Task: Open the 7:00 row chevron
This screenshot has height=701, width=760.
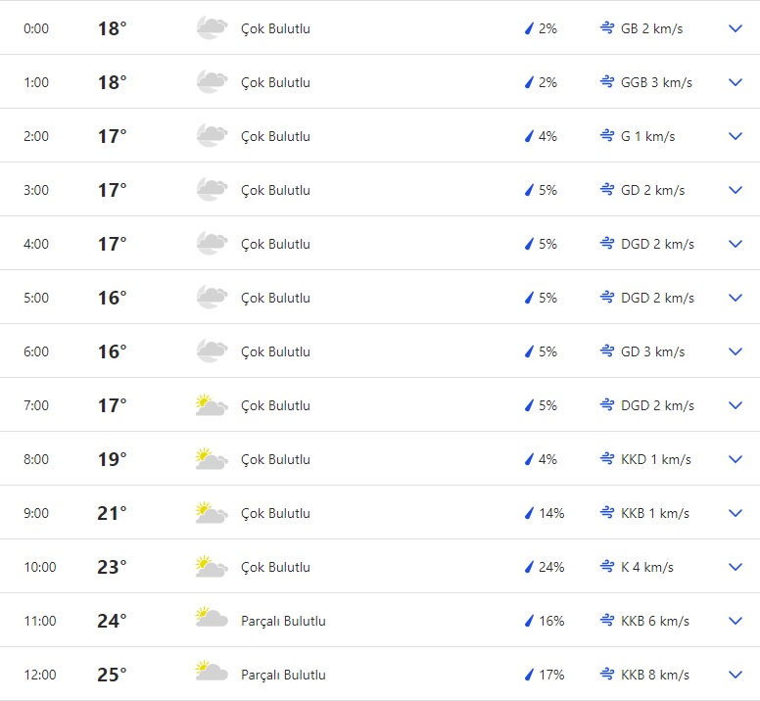Action: [736, 405]
